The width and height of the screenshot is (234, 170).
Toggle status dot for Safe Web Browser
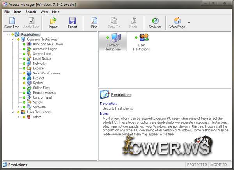point(24,73)
